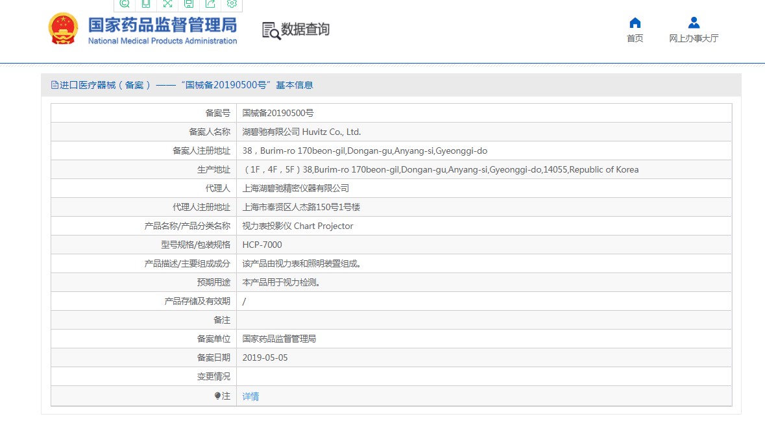Click the share arrow icon in green toolbar

tap(210, 4)
